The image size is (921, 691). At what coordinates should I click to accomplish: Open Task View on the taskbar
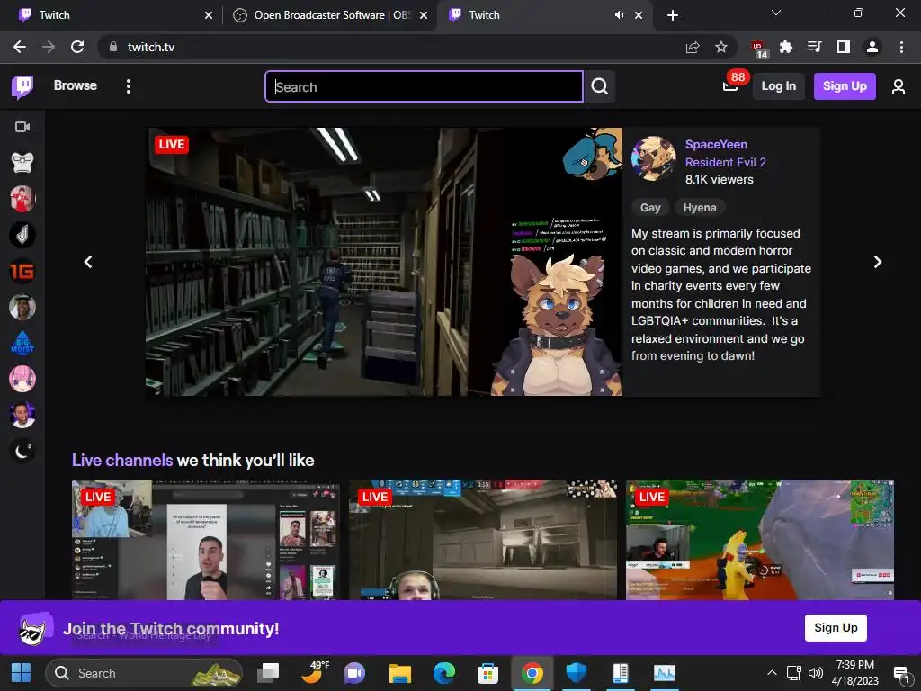[268, 673]
